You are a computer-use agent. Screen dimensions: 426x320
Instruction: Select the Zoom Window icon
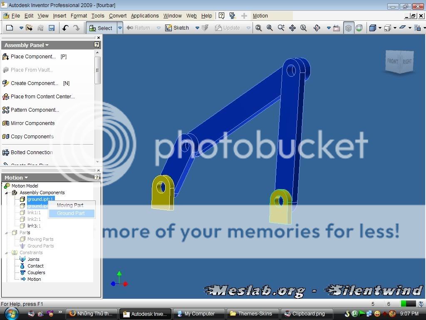point(270,28)
